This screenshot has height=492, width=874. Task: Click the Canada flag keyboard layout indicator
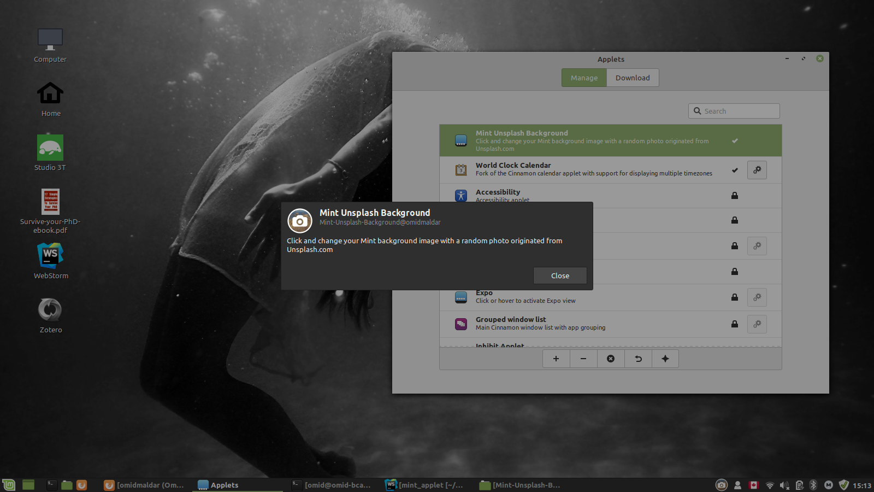754,485
